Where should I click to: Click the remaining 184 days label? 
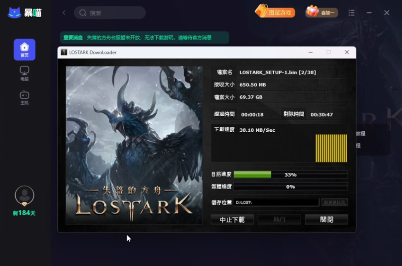[x=24, y=213]
